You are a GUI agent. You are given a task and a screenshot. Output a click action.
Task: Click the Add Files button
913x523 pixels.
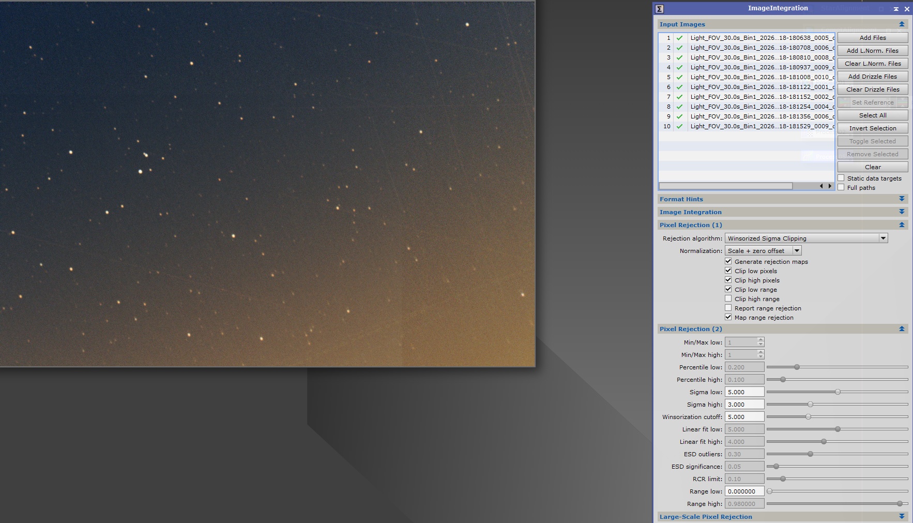click(x=872, y=38)
